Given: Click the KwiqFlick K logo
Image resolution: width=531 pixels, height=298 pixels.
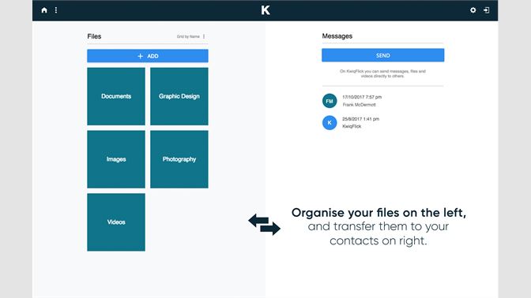Looking at the screenshot, I should tap(265, 10).
